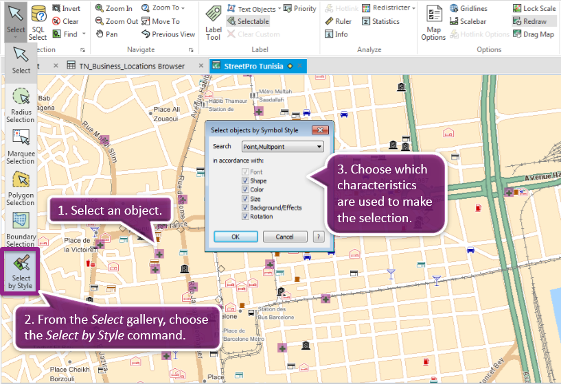Clear the current selection
Screen dimensions: 561x384
(65, 21)
